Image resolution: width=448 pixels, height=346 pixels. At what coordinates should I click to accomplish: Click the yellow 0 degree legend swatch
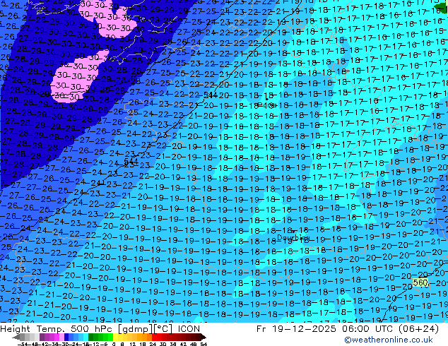click(115, 337)
